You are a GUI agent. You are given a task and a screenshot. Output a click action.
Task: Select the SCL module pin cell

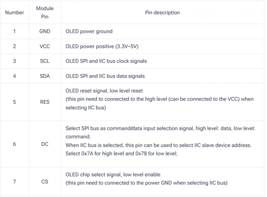45,61
